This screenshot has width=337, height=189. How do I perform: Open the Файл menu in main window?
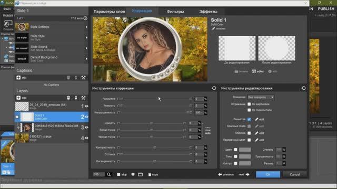click(x=7, y=9)
